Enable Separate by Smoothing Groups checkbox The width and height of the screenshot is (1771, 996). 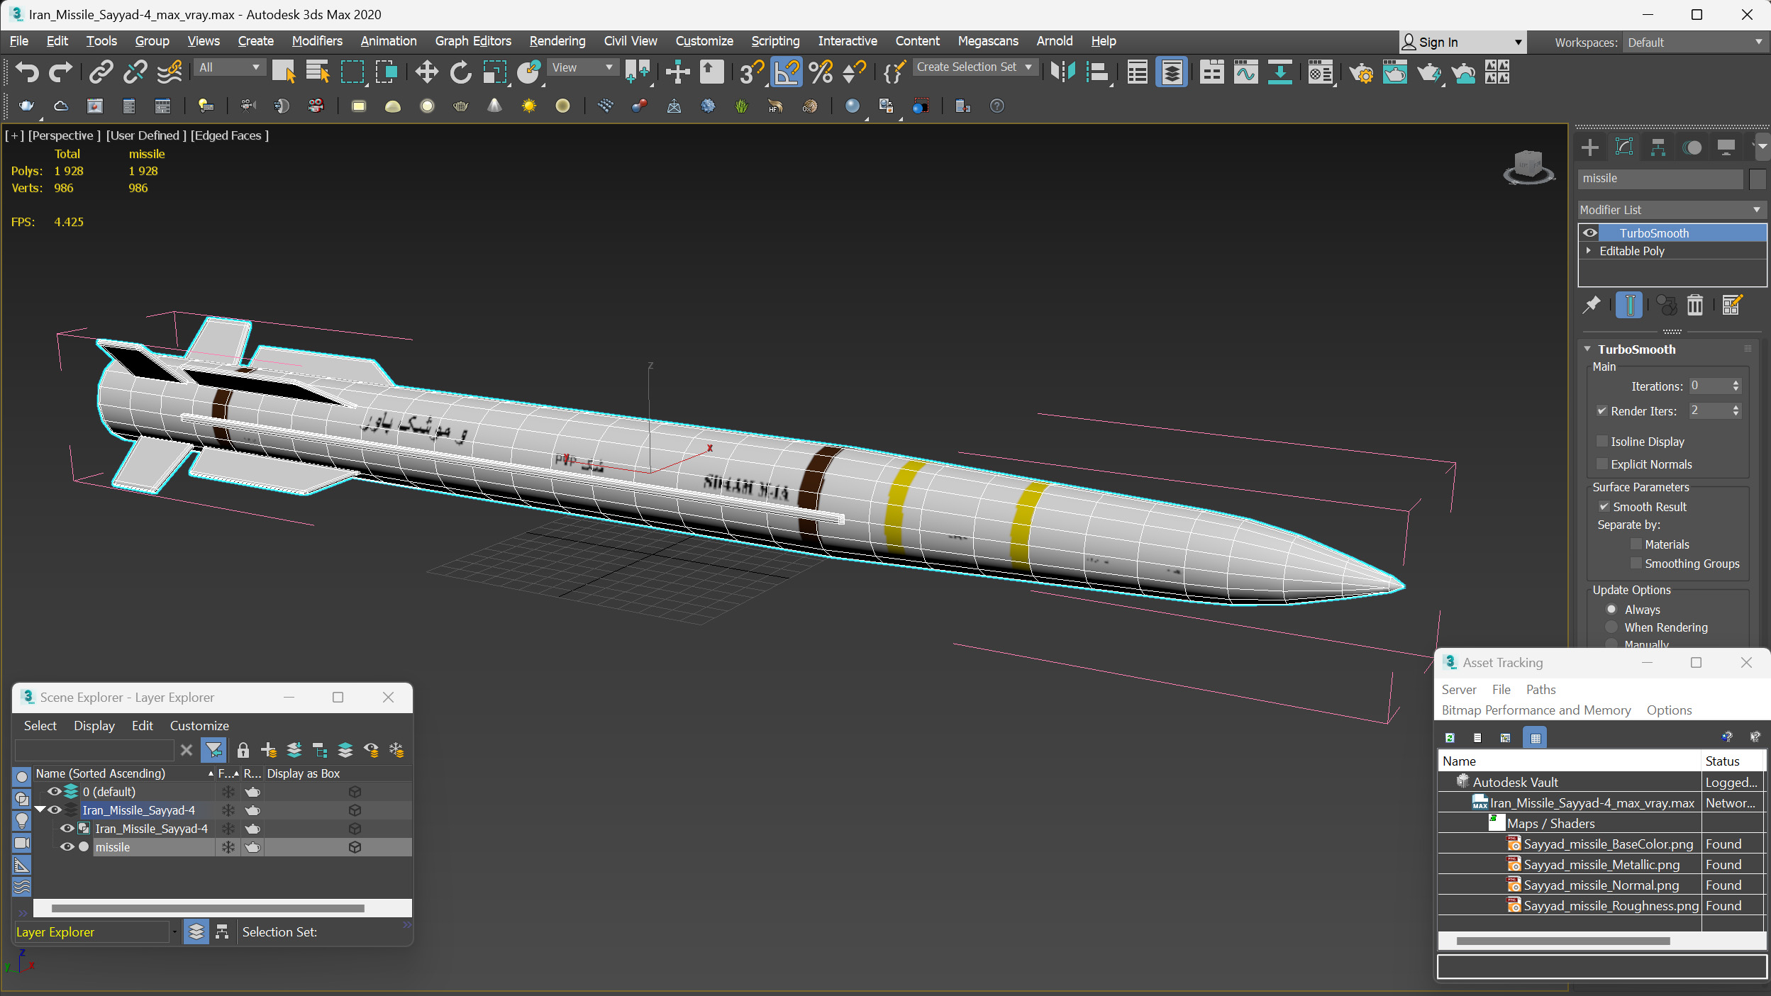tap(1636, 564)
